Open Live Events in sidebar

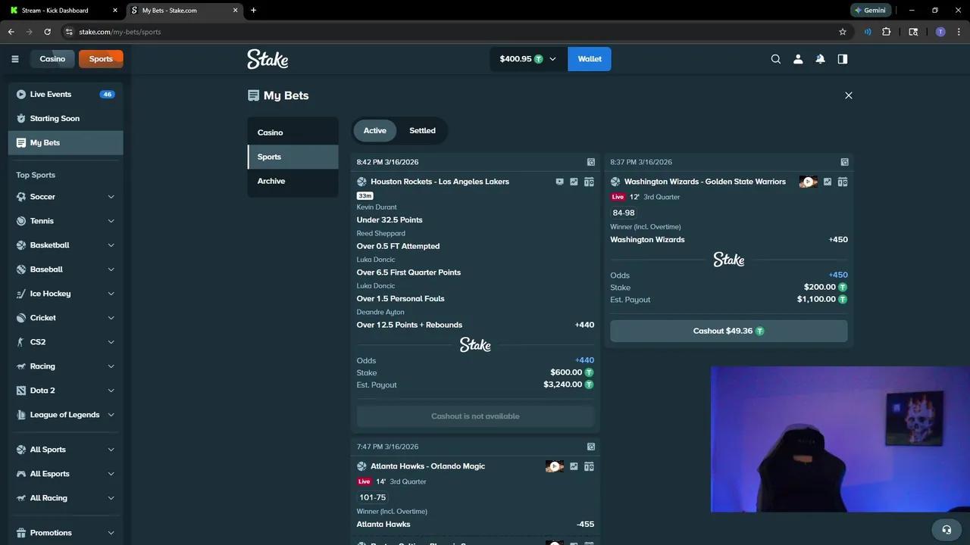[x=66, y=95]
